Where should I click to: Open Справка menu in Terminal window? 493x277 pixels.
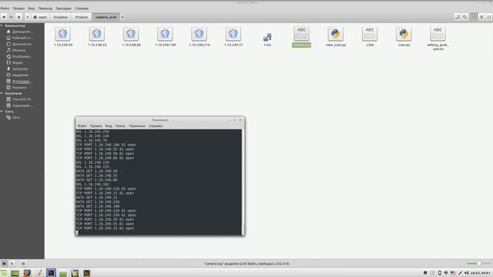tap(156, 126)
